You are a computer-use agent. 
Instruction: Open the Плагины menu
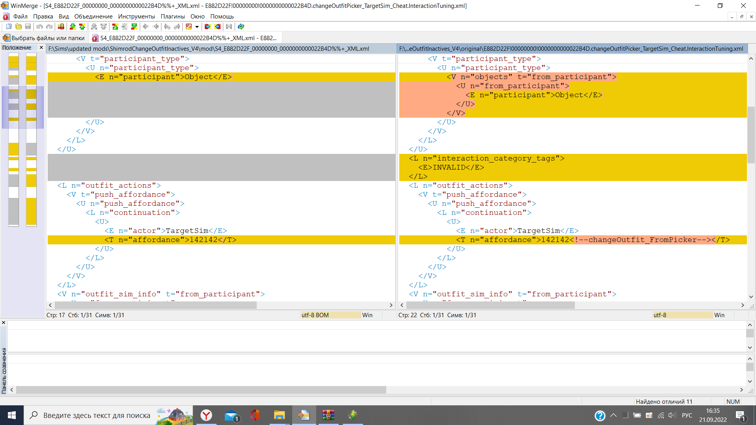pyautogui.click(x=172, y=17)
